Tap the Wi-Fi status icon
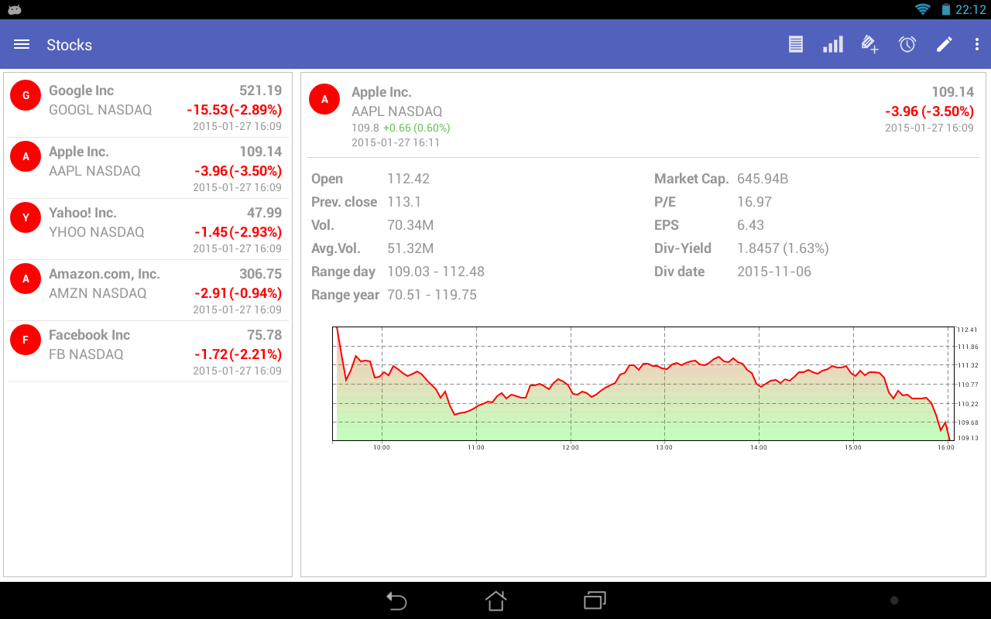The height and width of the screenshot is (619, 991). 921,9
